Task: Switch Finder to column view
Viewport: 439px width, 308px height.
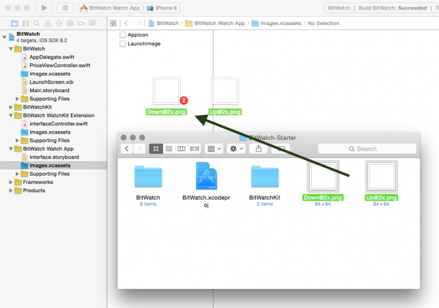Action: [181, 149]
